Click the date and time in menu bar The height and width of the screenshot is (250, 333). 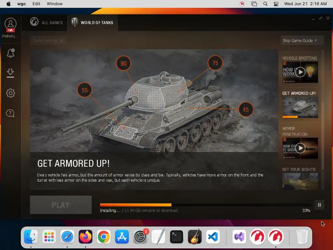[305, 4]
